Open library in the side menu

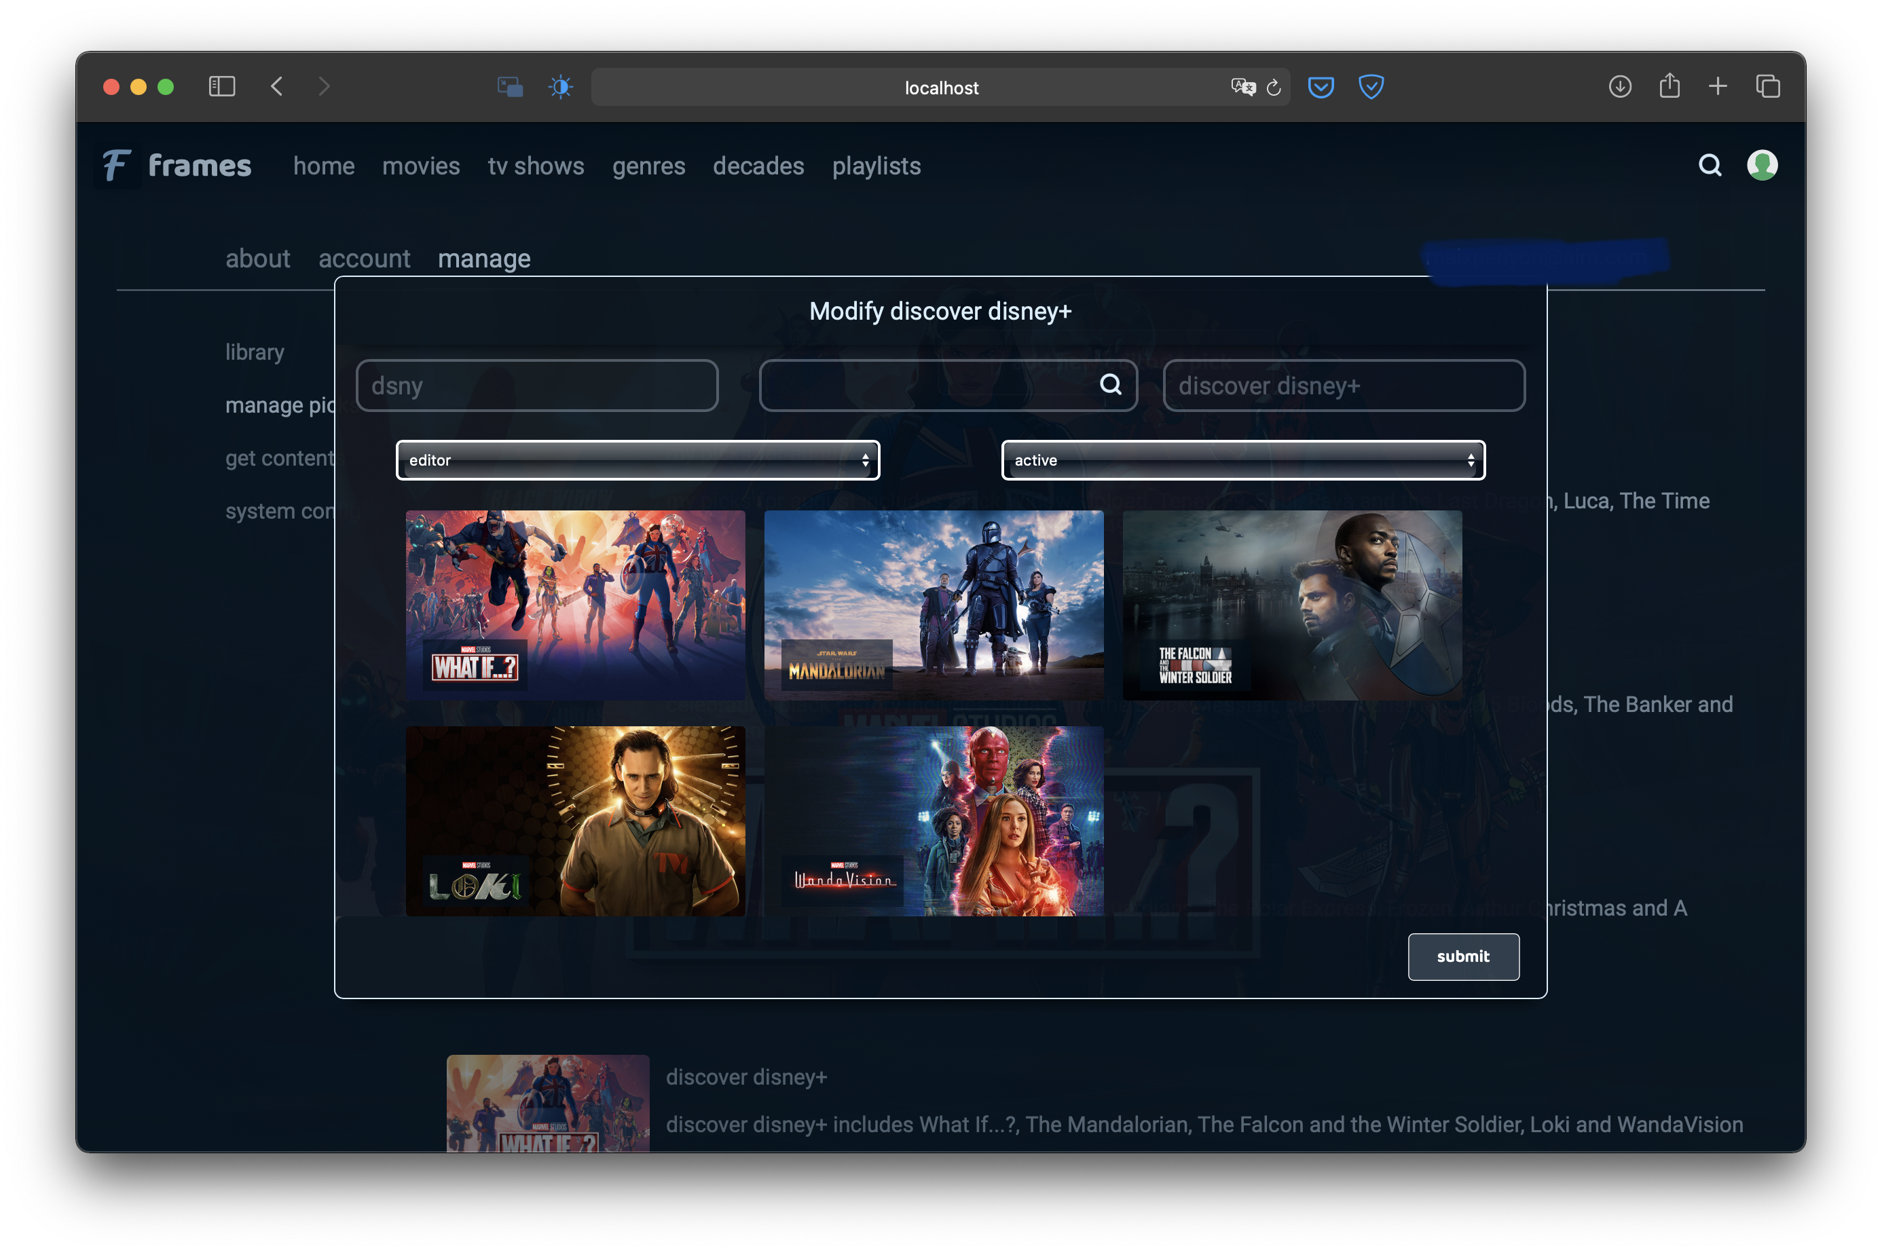click(254, 352)
